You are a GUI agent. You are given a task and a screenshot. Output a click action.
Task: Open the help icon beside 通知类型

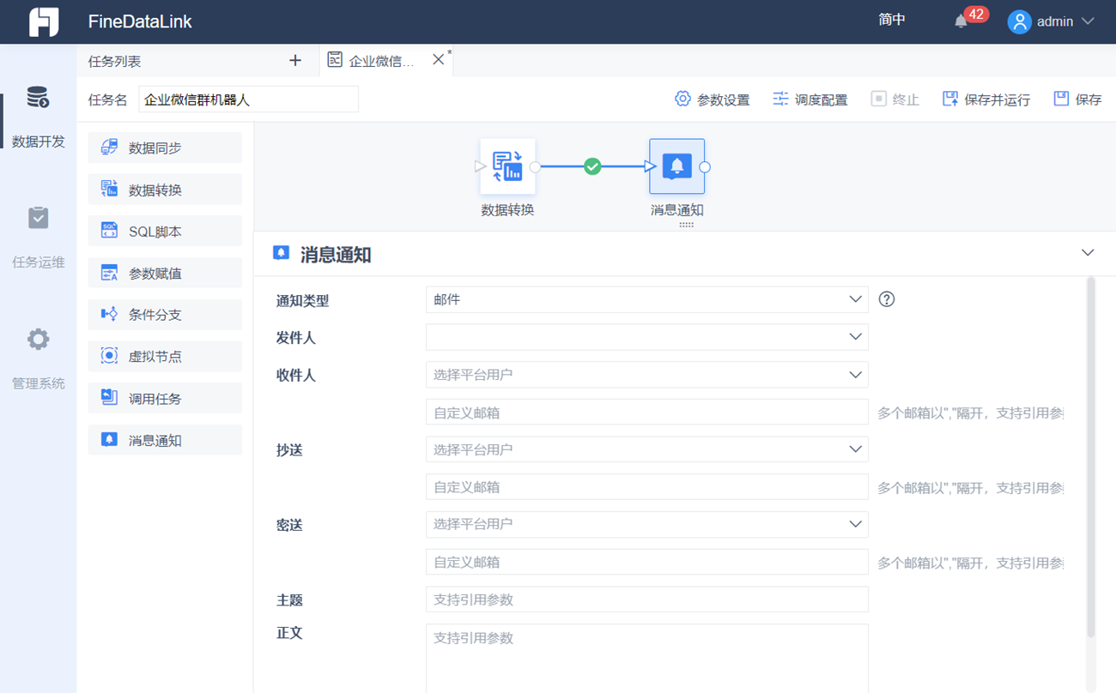point(887,299)
